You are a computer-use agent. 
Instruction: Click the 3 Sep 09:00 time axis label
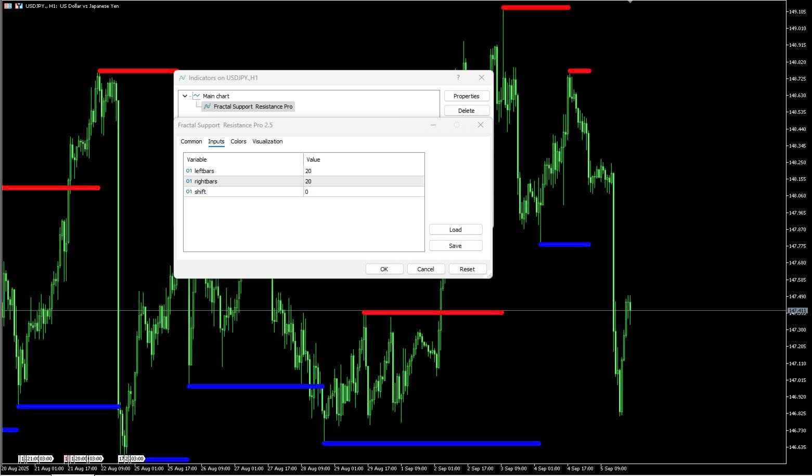(514, 469)
